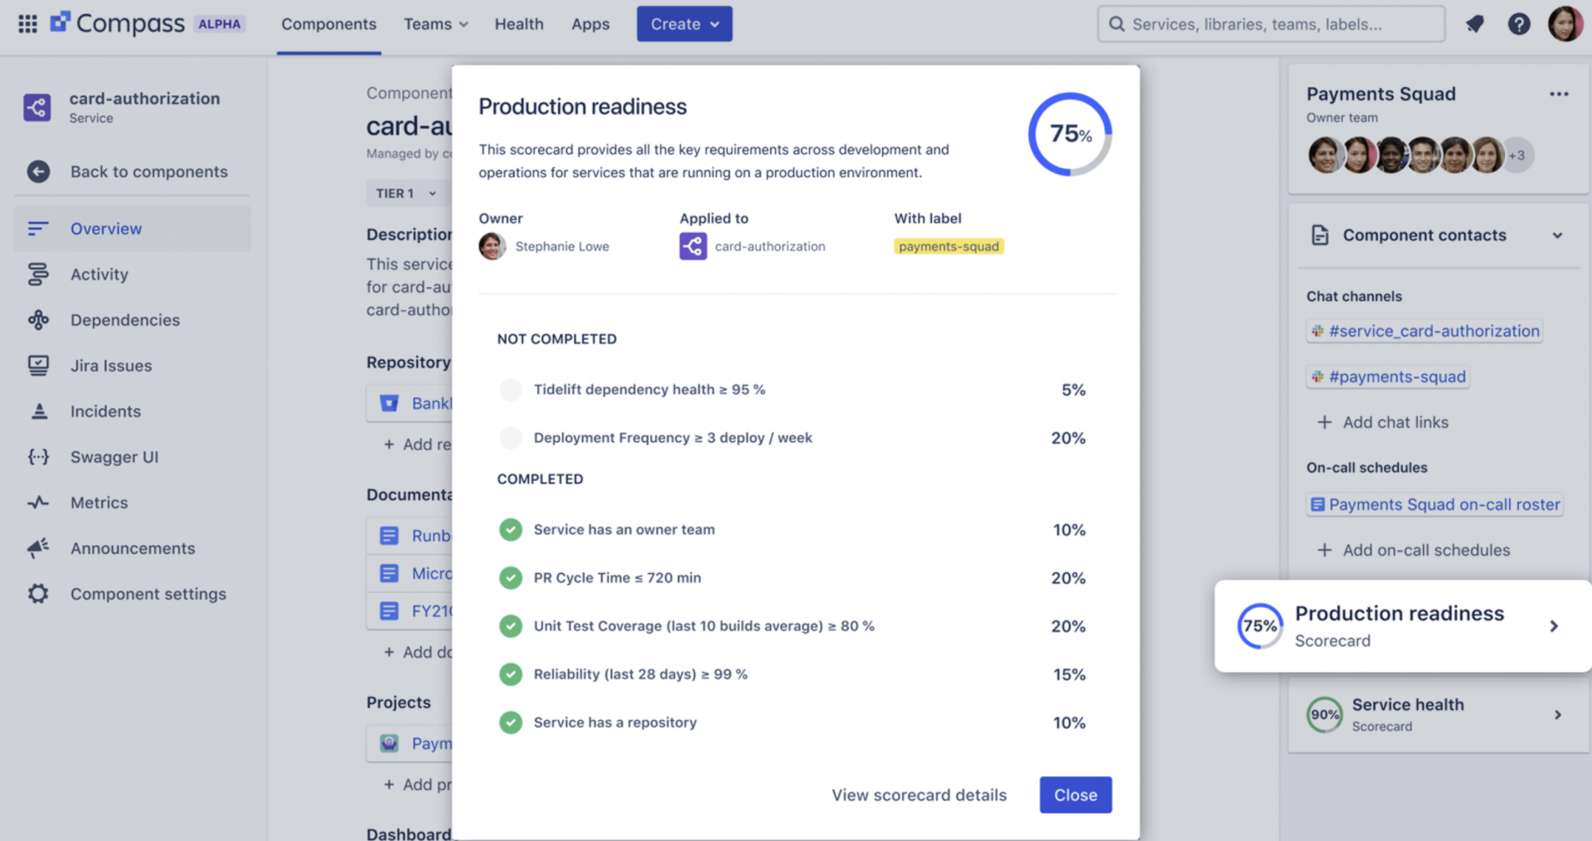Switch to the Health tab
The height and width of the screenshot is (841, 1592).
point(519,24)
